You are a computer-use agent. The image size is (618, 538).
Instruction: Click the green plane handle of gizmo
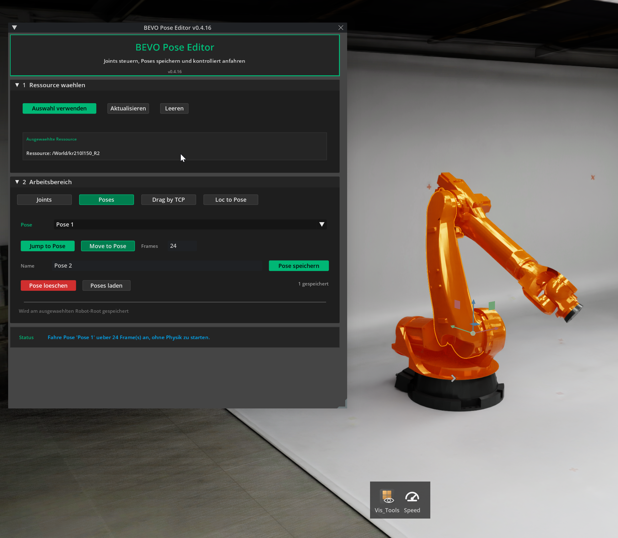coord(492,306)
